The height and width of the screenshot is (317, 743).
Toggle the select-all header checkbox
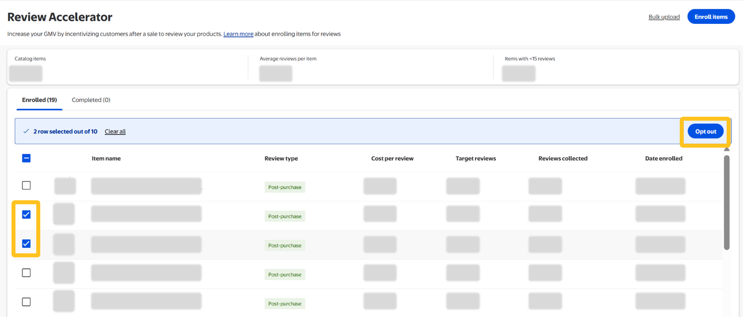[27, 158]
